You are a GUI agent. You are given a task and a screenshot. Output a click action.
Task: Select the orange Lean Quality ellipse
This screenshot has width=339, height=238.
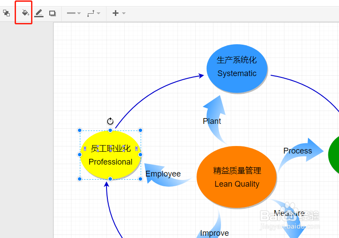pyautogui.click(x=237, y=177)
